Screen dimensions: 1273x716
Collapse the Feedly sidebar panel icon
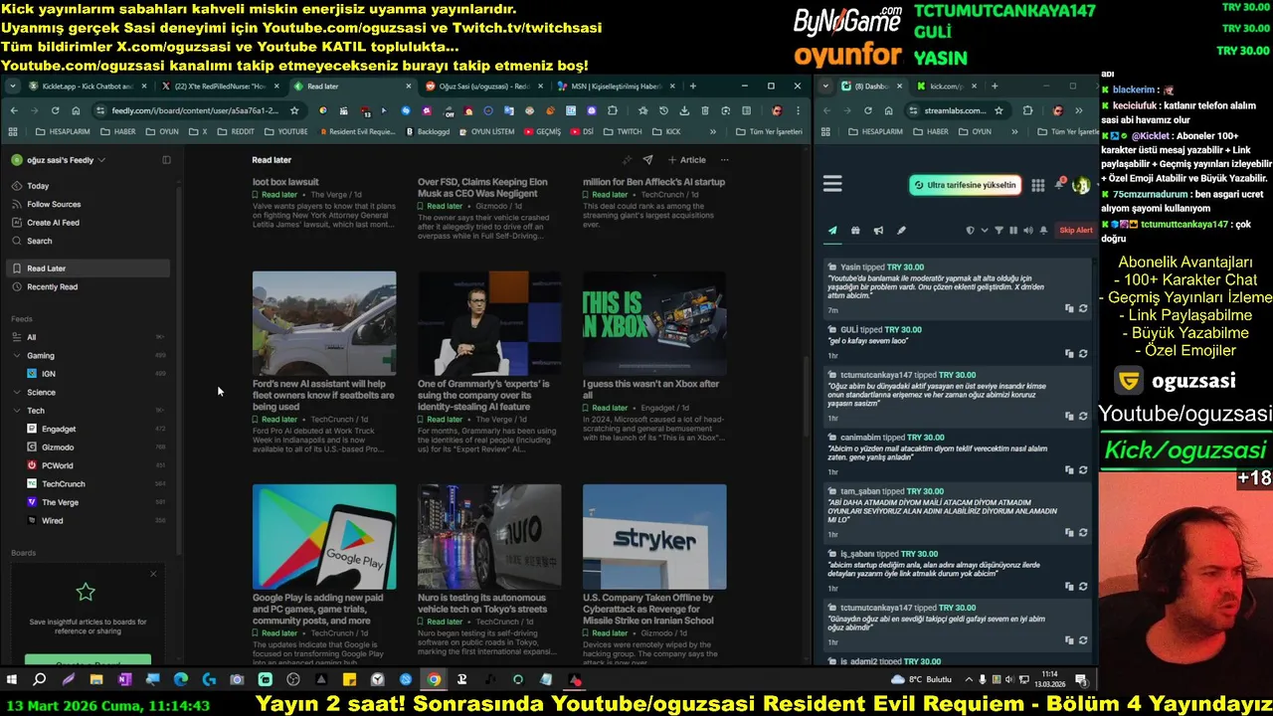166,160
